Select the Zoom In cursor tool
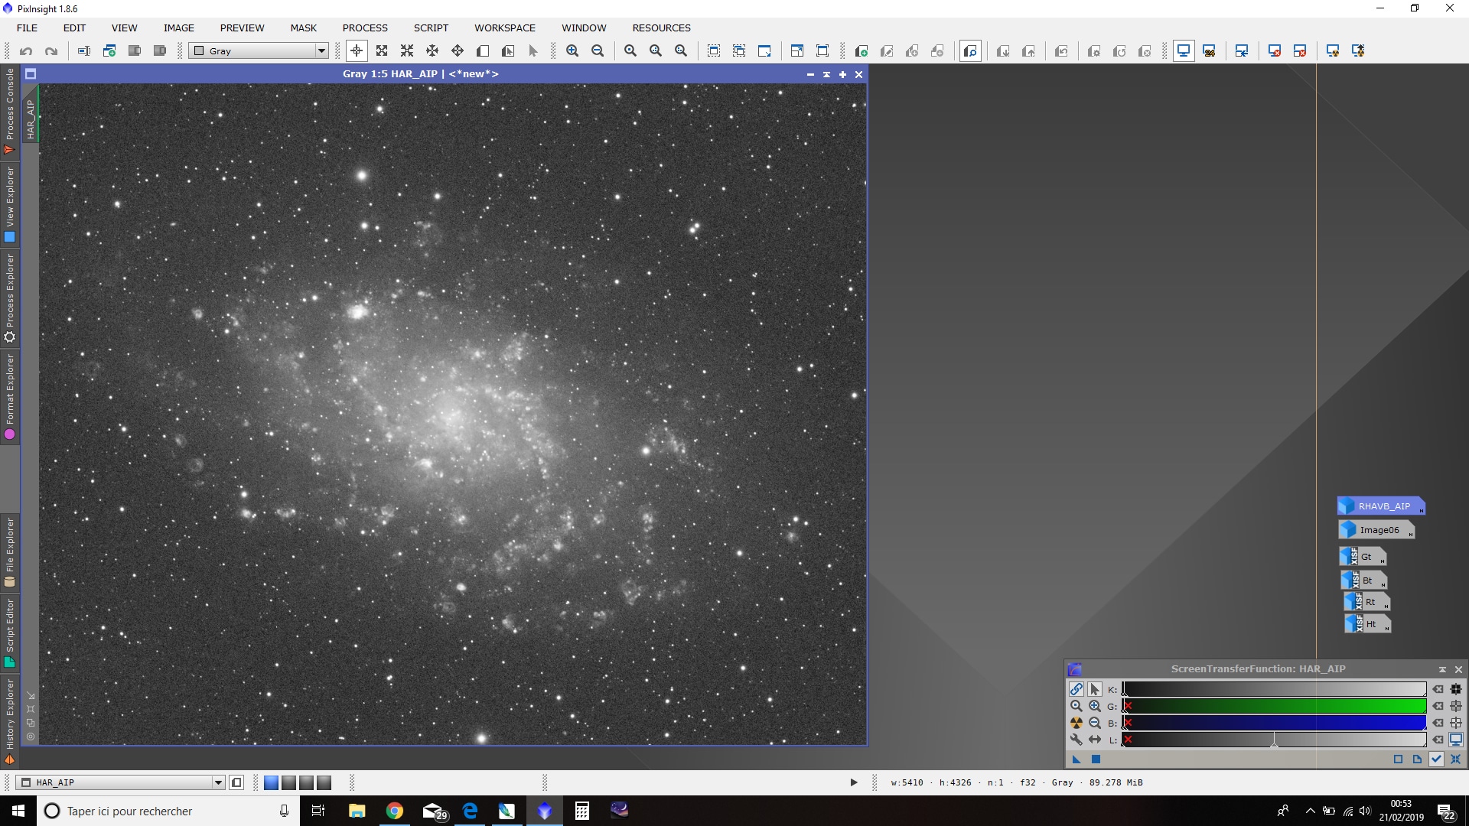 [382, 51]
